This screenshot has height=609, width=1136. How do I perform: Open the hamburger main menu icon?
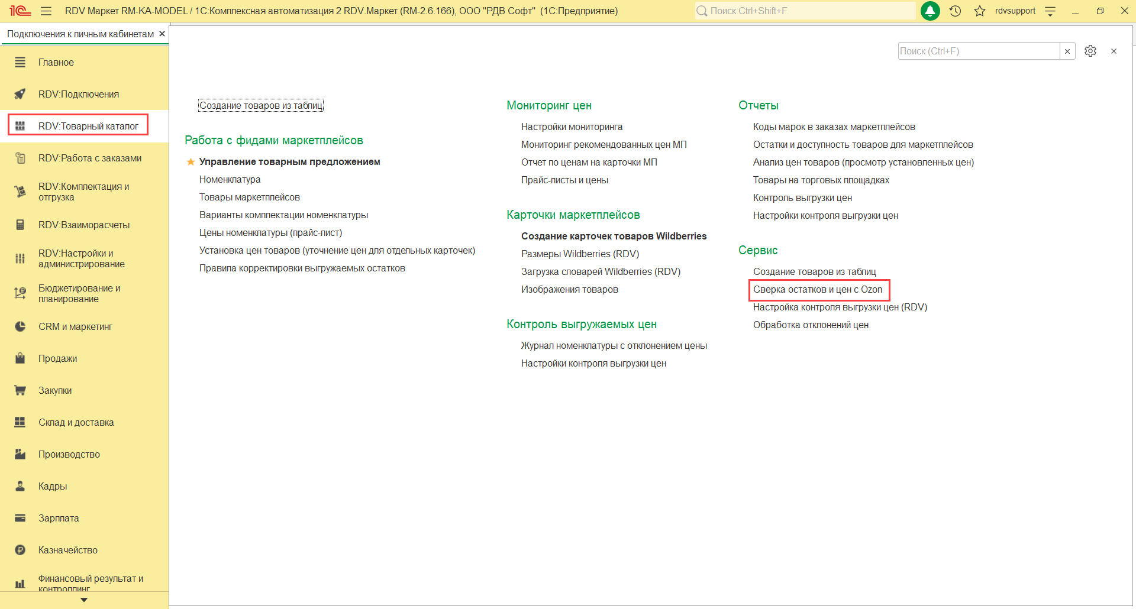[x=46, y=11]
